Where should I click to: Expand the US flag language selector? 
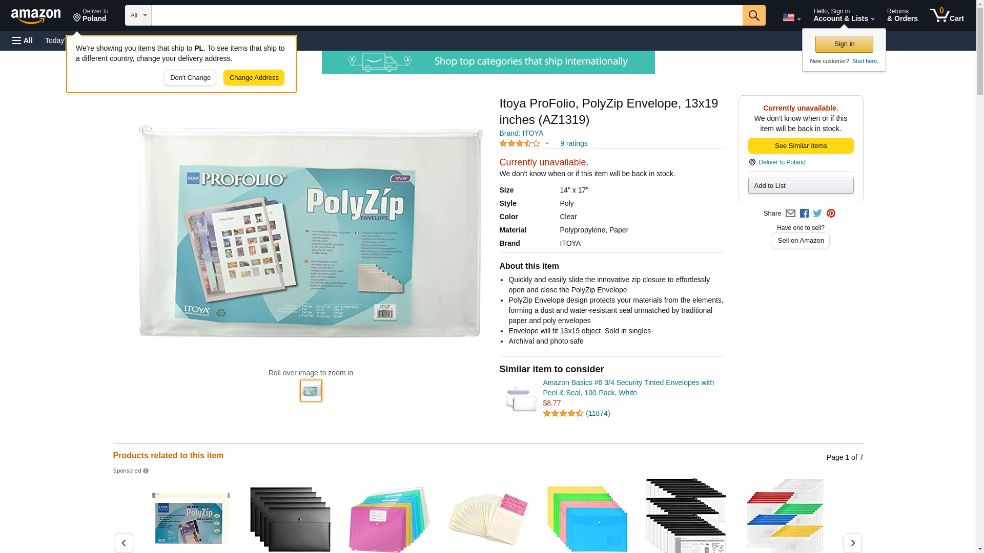tap(791, 17)
